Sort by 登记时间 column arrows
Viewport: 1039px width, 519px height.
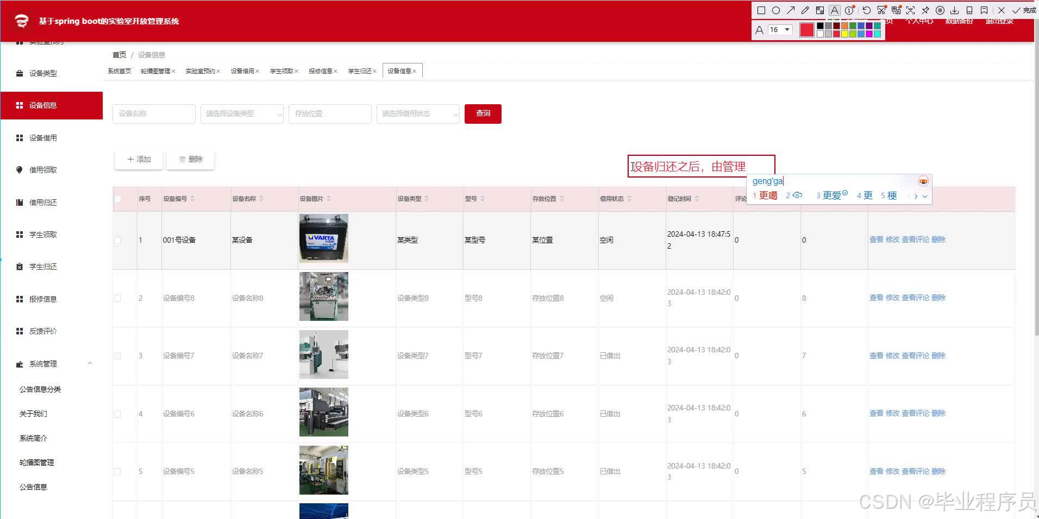[697, 199]
